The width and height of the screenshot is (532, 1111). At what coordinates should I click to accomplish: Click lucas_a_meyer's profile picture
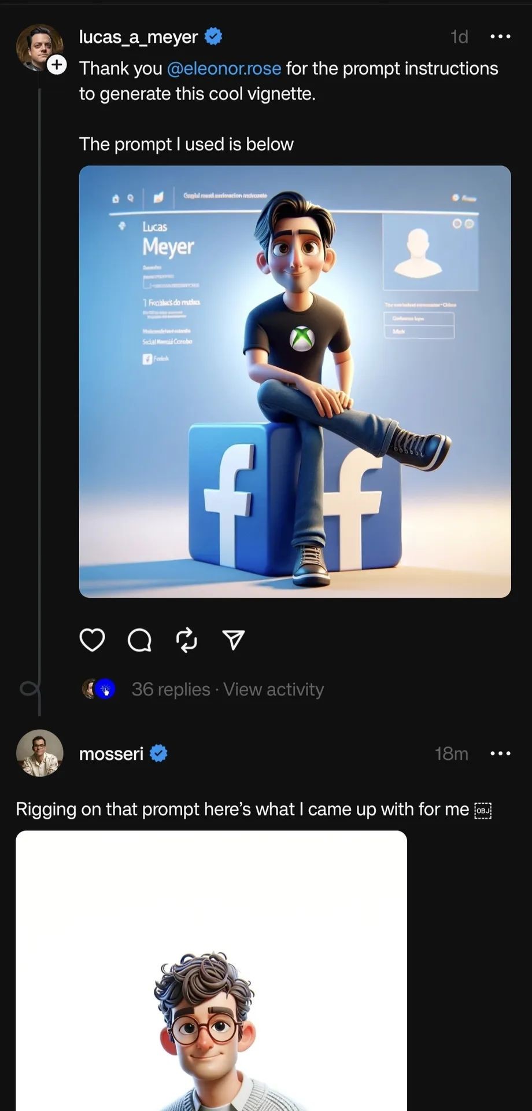(x=38, y=46)
